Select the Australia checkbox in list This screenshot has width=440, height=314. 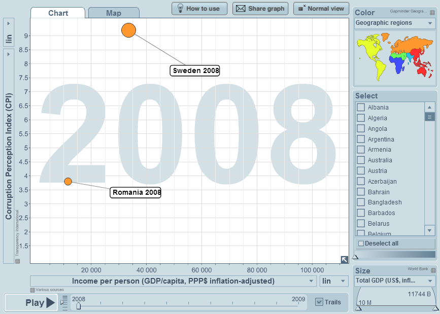click(x=361, y=160)
